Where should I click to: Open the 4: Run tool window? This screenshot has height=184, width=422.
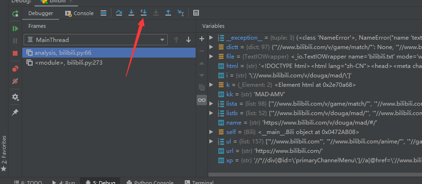(63, 182)
